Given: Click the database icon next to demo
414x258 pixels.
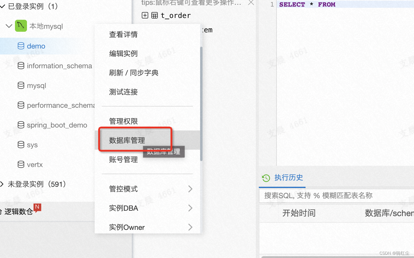Looking at the screenshot, I should tap(21, 46).
